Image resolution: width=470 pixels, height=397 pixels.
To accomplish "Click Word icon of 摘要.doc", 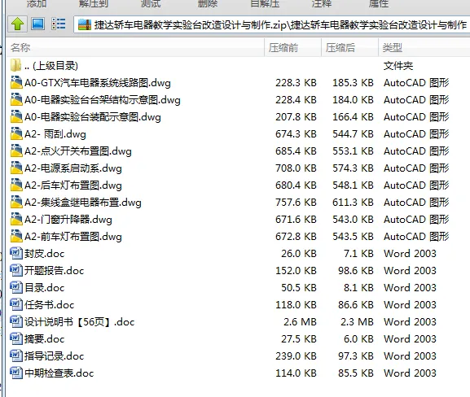I will pyautogui.click(x=16, y=338).
